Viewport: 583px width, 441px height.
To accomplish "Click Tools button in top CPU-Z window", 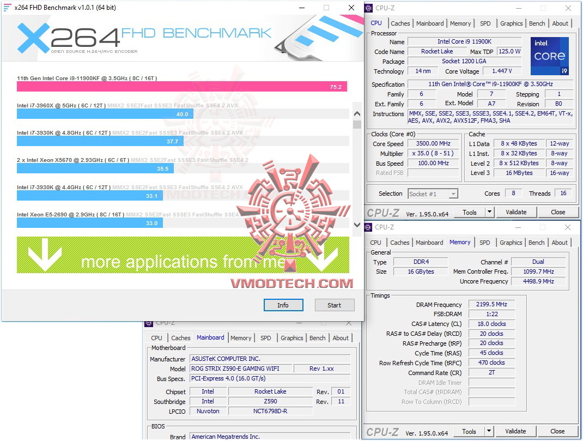I will 470,212.
